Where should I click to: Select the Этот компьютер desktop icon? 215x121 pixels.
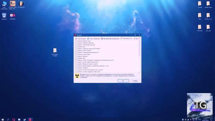[4, 5]
